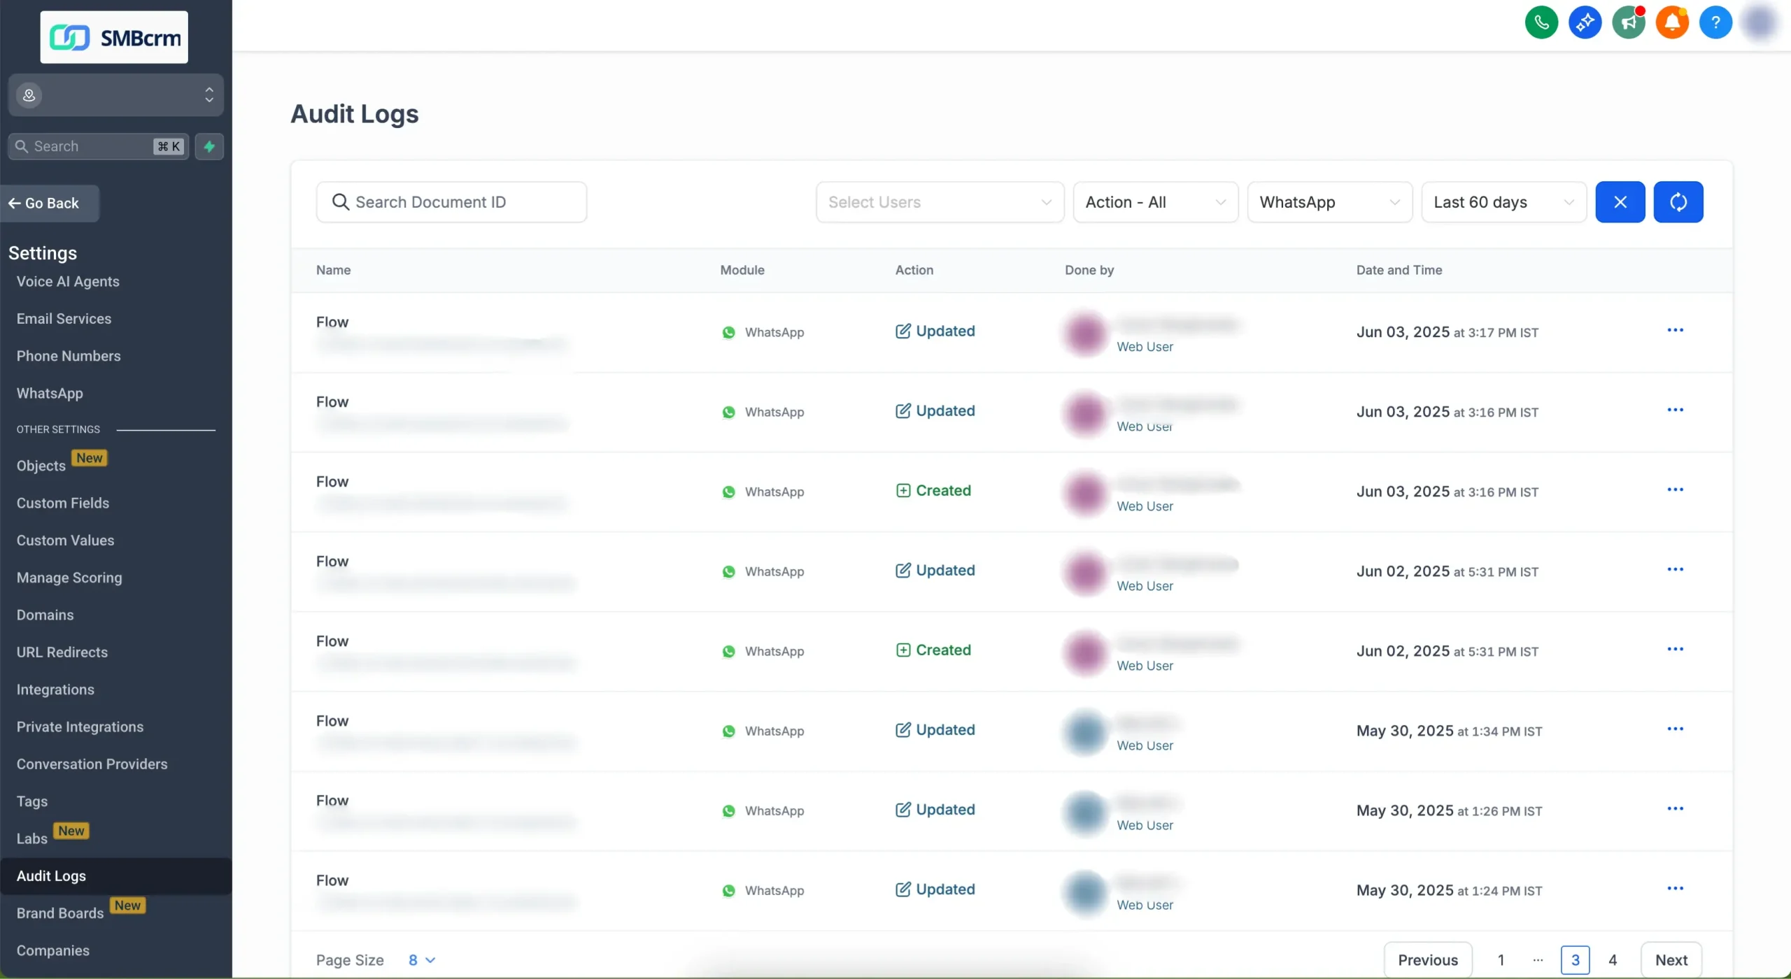This screenshot has width=1791, height=979.
Task: Click the location pin icon in the account switcher
Action: 29,95
